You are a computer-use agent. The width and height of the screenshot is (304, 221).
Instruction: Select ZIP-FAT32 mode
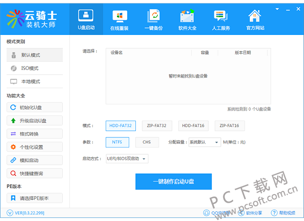click(x=157, y=126)
